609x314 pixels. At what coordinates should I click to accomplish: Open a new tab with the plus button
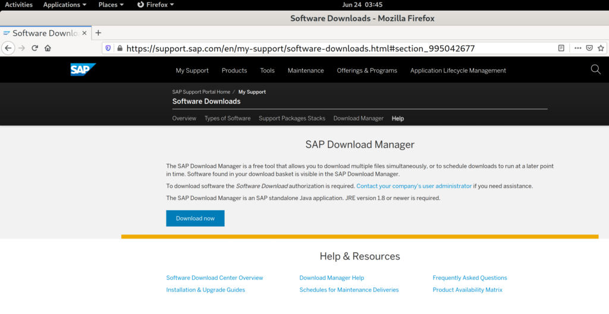pyautogui.click(x=99, y=33)
